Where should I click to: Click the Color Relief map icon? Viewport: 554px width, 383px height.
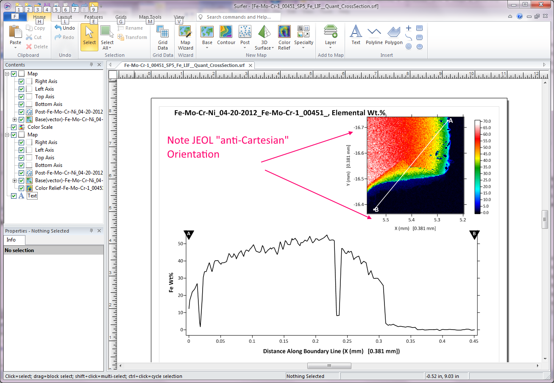tap(284, 37)
